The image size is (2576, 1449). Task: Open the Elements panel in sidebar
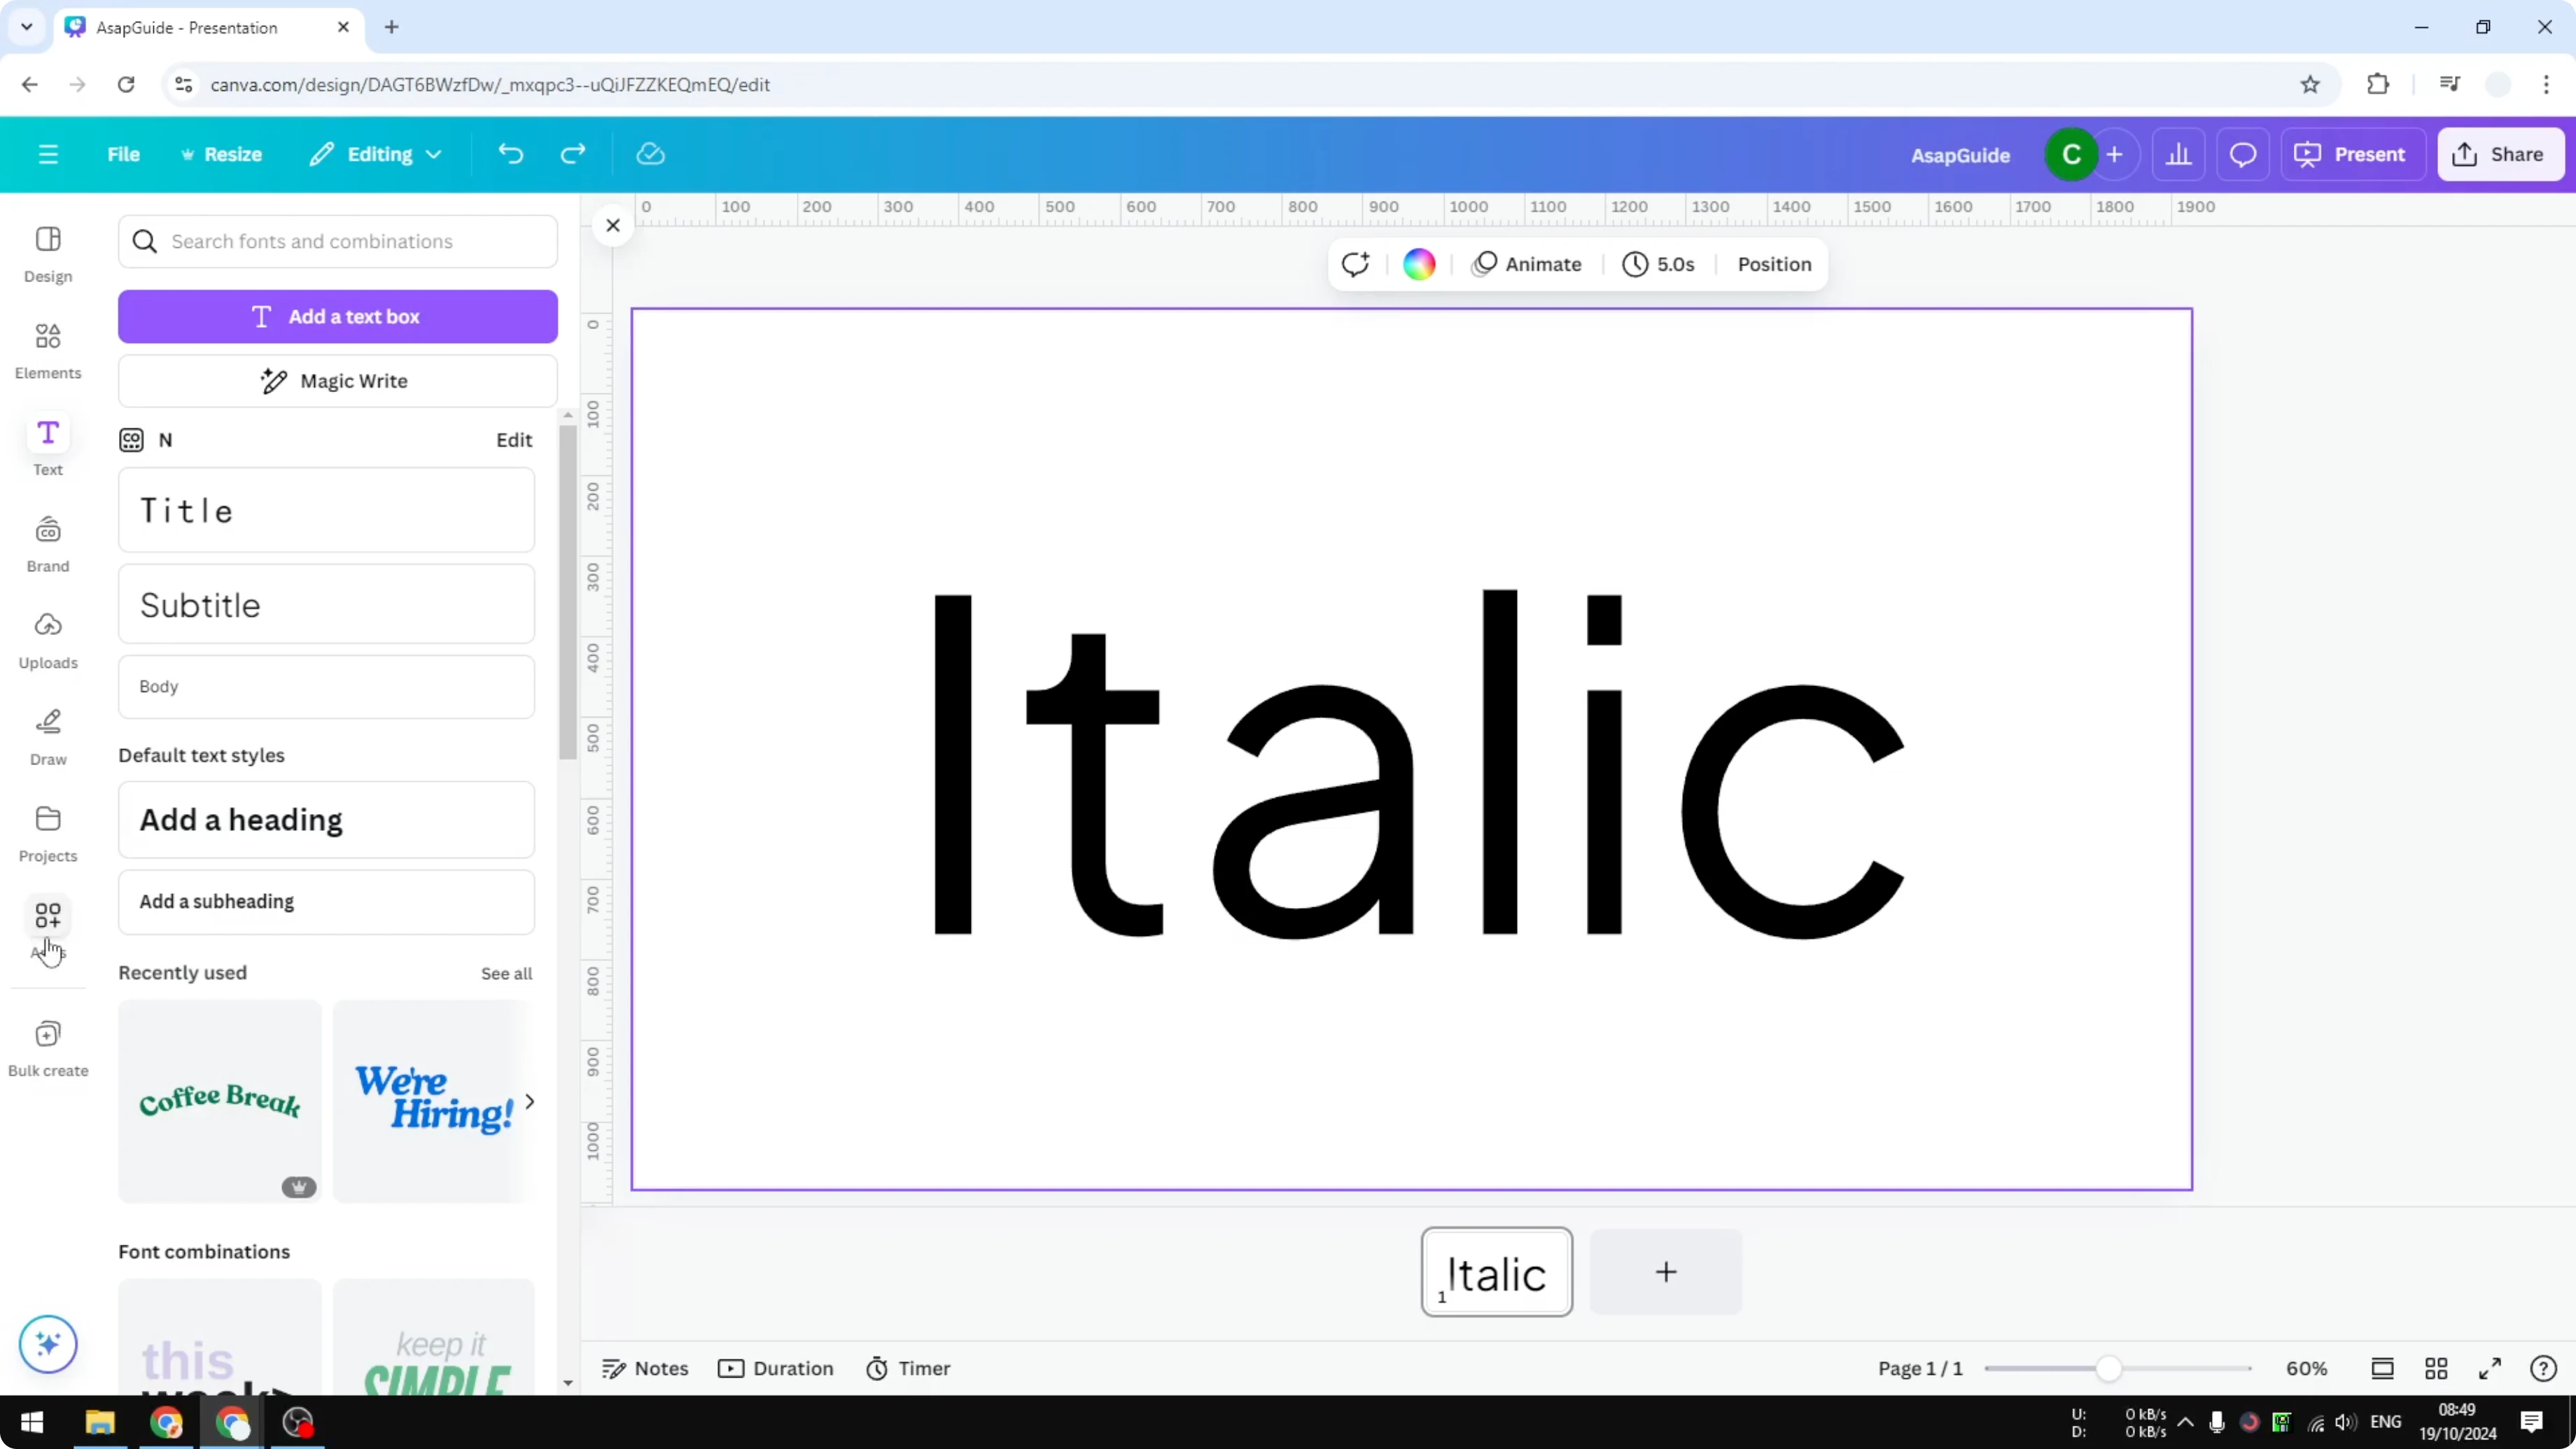coord(47,349)
